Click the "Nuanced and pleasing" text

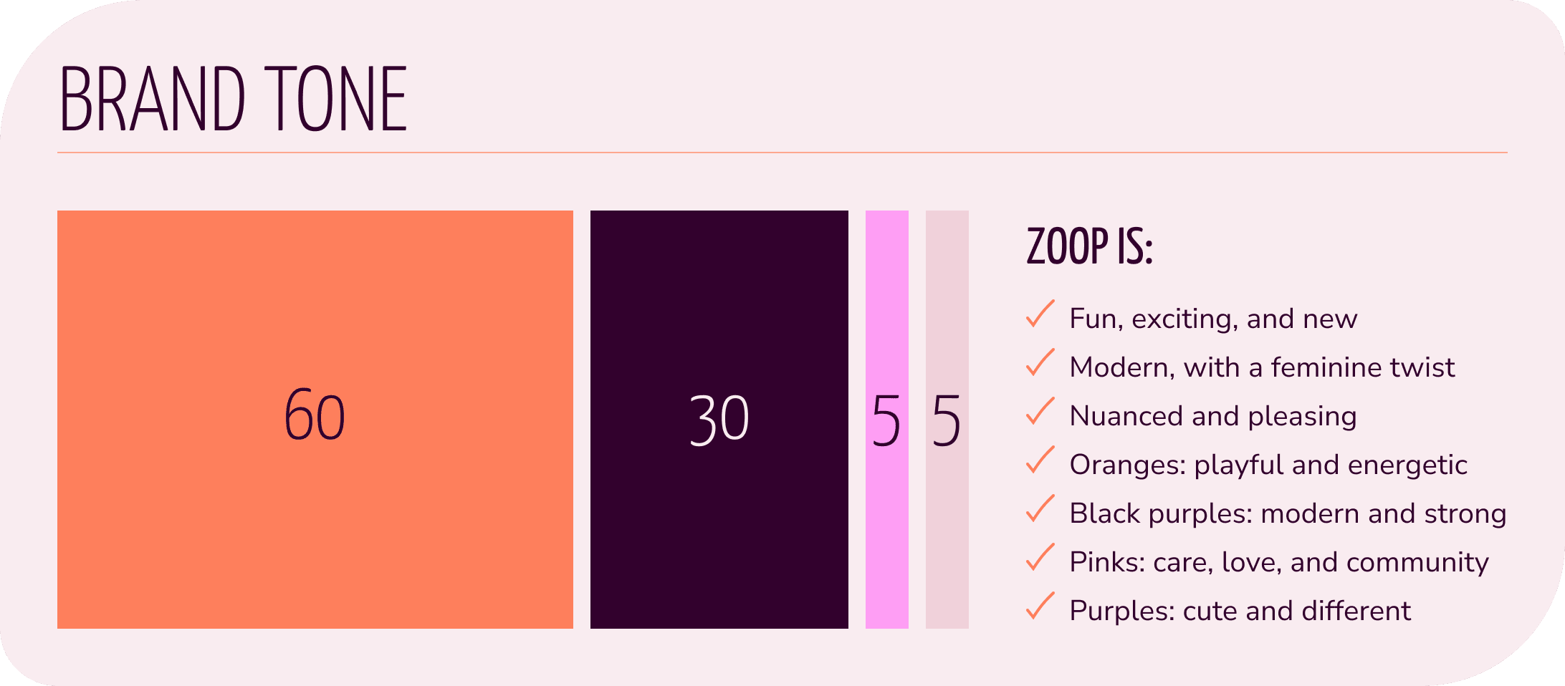[1212, 416]
